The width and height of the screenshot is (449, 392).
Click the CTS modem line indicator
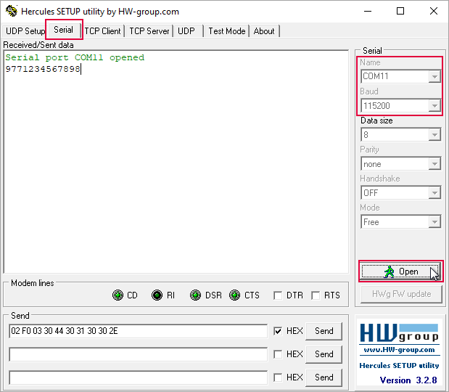tap(234, 295)
